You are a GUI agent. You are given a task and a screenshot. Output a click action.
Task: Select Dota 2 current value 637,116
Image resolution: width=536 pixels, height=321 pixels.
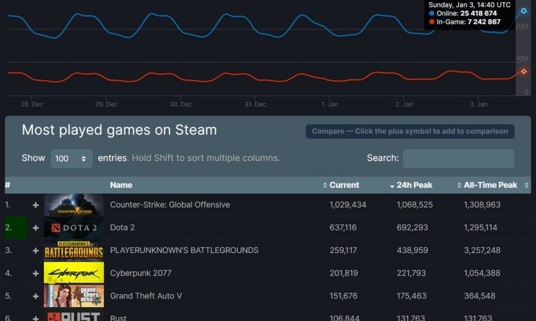click(x=343, y=227)
